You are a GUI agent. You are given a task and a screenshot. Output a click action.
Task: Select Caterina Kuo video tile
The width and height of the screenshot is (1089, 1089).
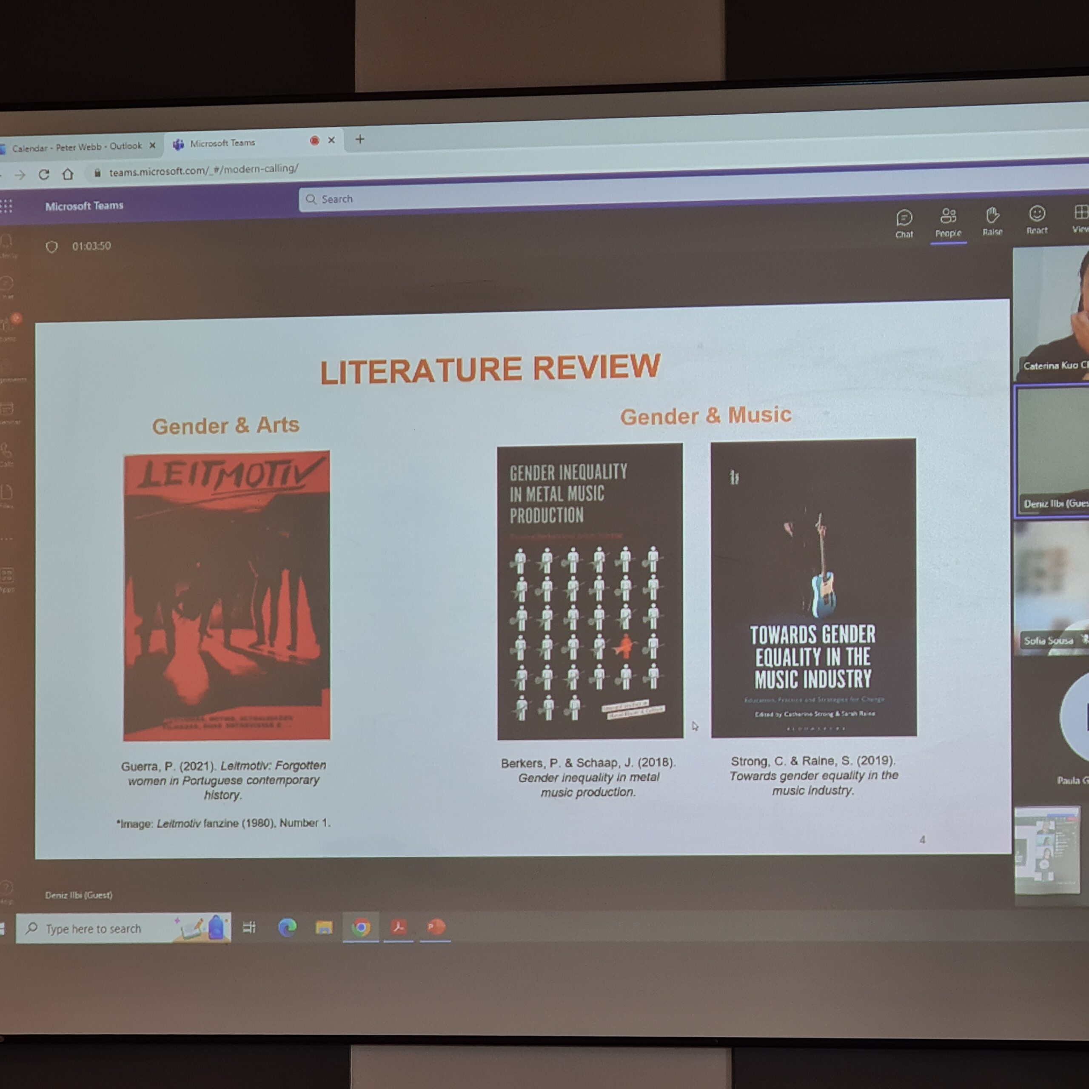tap(1051, 314)
